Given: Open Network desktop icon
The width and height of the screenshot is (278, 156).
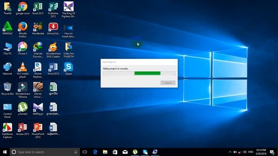Looking at the screenshot, I should pos(7,68).
